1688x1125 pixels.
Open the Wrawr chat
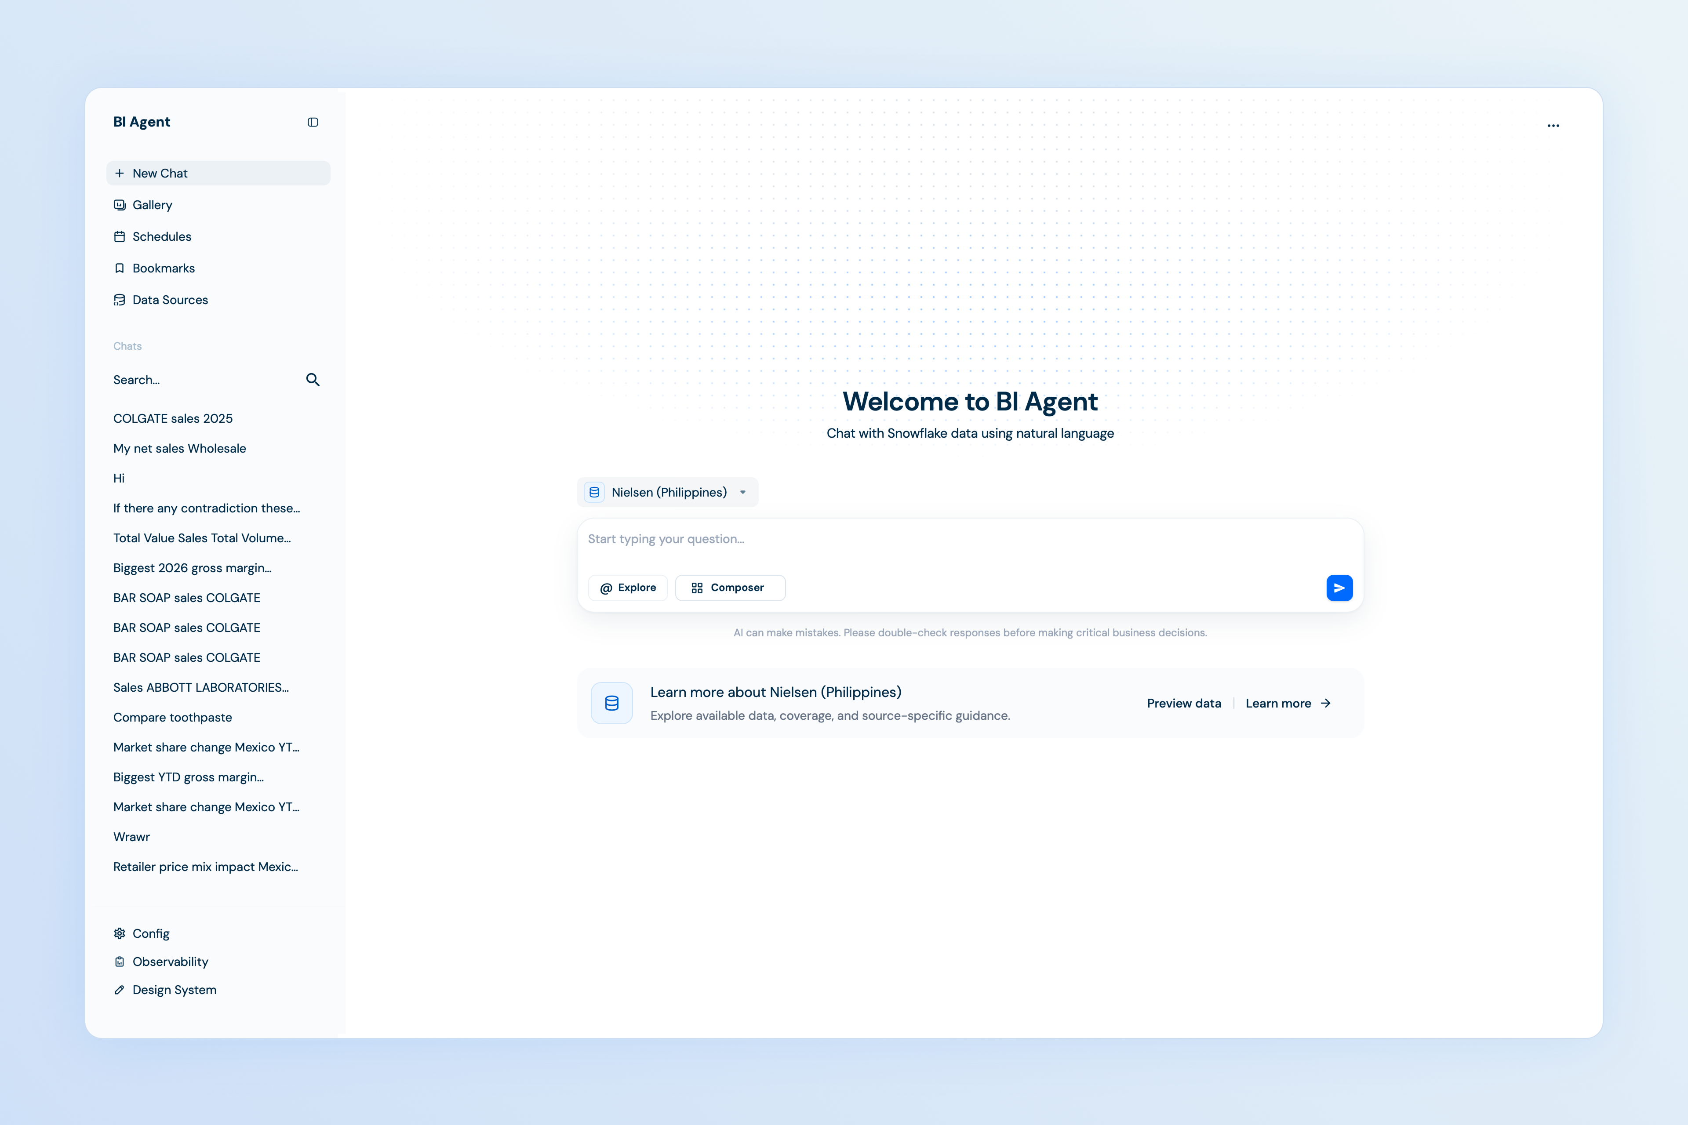131,837
